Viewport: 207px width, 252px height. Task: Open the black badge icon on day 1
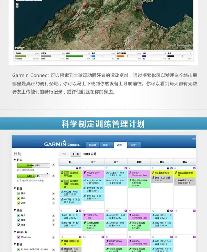77,168
